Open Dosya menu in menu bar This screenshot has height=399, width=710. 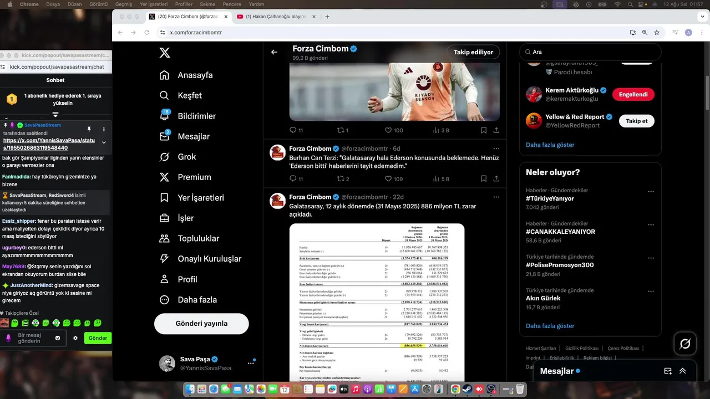53,4
